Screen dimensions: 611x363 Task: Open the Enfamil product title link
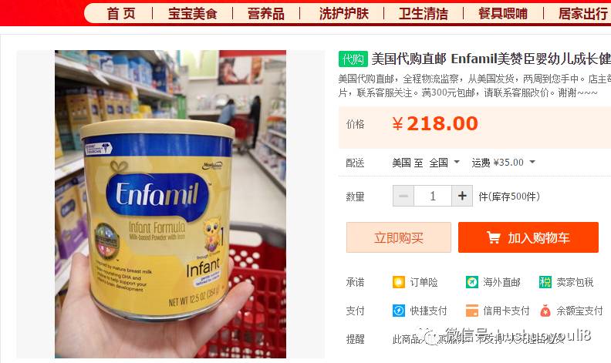click(x=491, y=59)
